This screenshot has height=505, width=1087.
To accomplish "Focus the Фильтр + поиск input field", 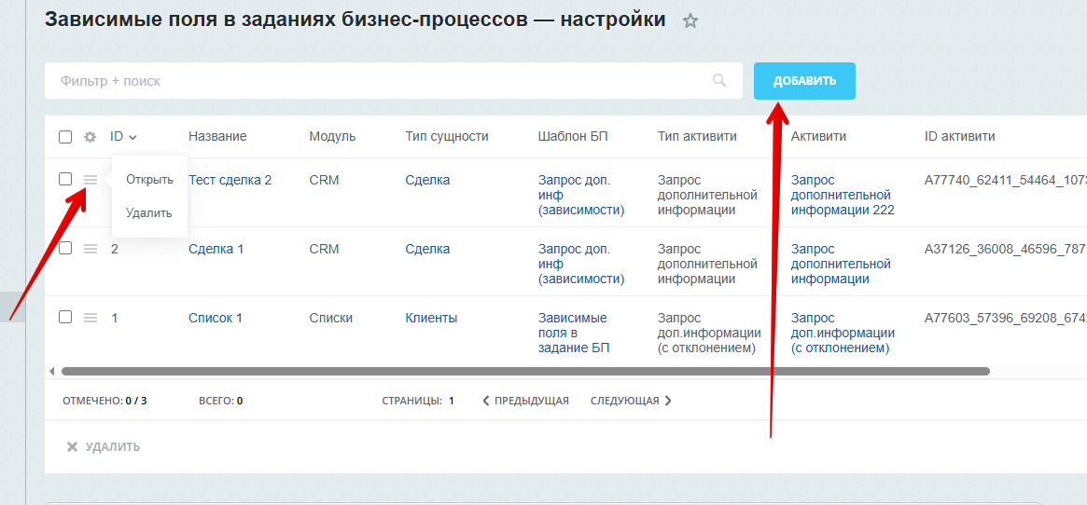I will tap(373, 81).
